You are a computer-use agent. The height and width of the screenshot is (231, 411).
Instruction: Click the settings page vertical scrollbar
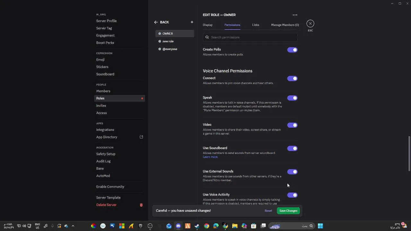pyautogui.click(x=409, y=154)
